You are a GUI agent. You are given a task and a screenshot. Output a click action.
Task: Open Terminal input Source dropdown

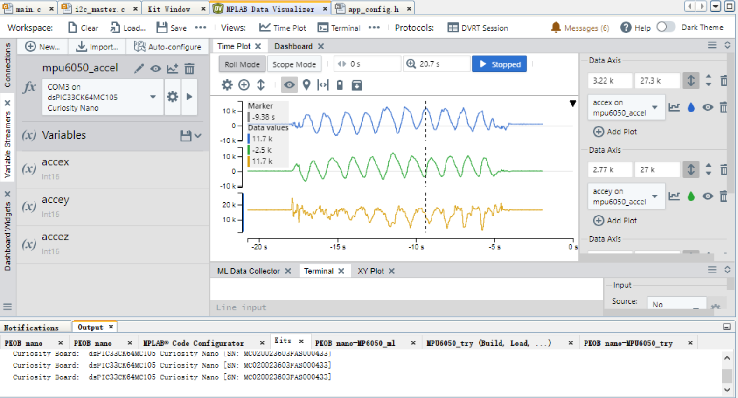676,304
